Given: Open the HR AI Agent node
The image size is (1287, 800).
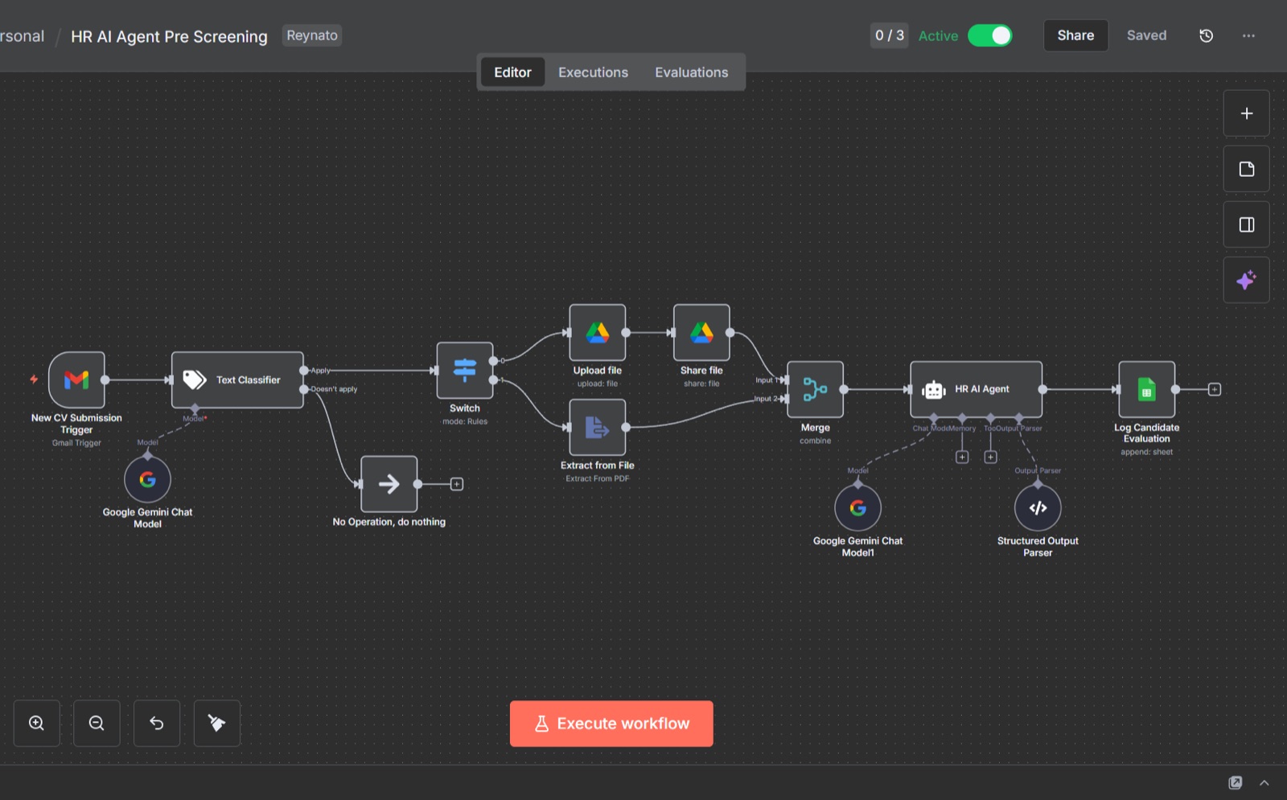Looking at the screenshot, I should pyautogui.click(x=977, y=389).
